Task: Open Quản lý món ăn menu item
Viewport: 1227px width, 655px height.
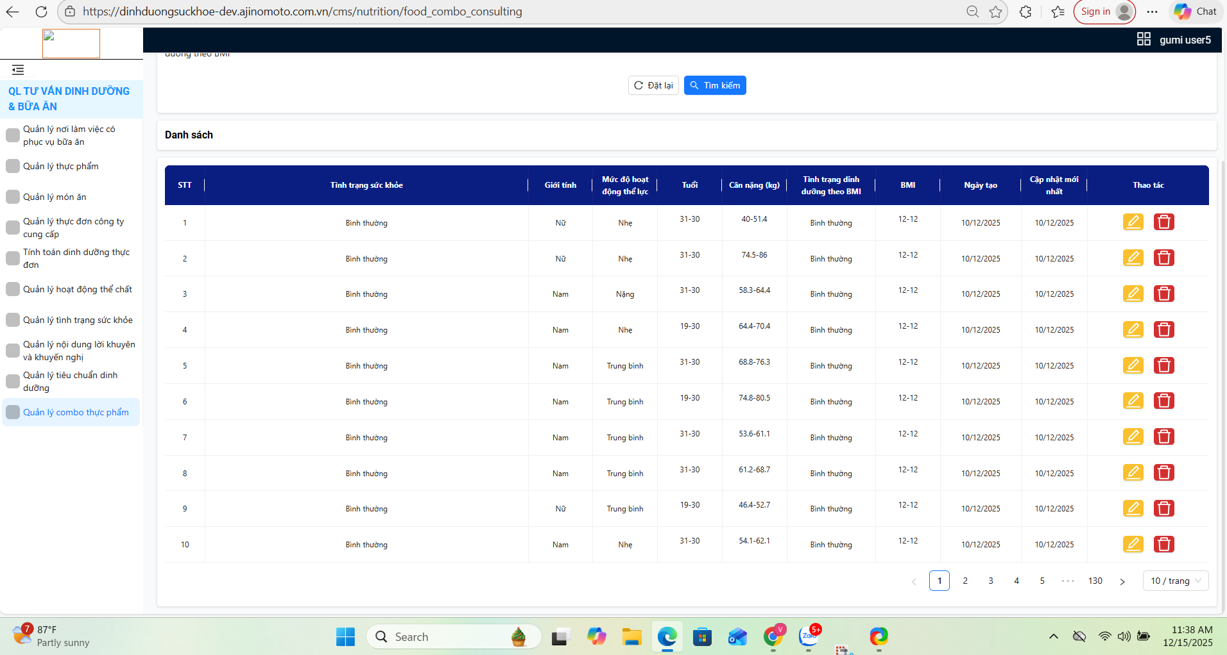Action: click(x=71, y=197)
